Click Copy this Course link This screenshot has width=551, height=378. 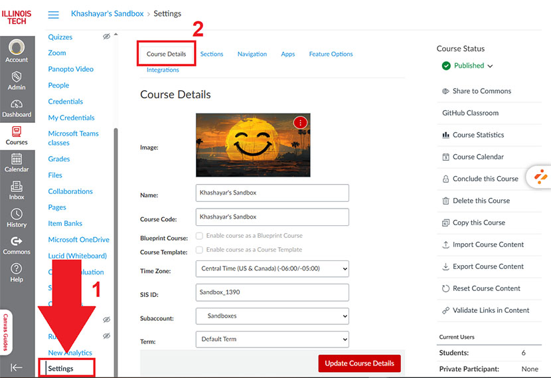click(x=479, y=223)
